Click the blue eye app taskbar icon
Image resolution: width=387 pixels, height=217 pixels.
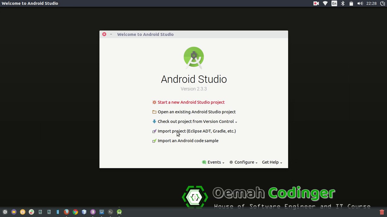(102, 212)
